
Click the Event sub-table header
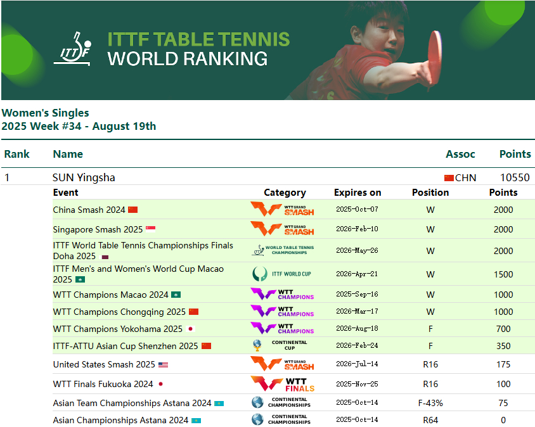point(65,193)
